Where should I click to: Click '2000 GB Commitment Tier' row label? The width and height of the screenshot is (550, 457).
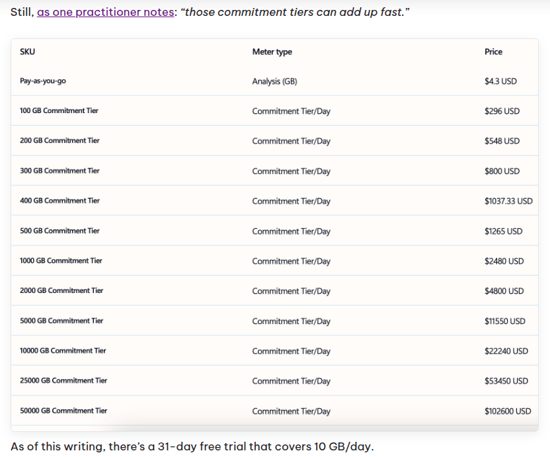point(61,290)
